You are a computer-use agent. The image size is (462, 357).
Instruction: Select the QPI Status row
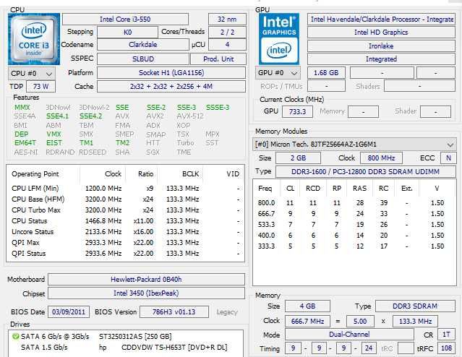point(126,254)
